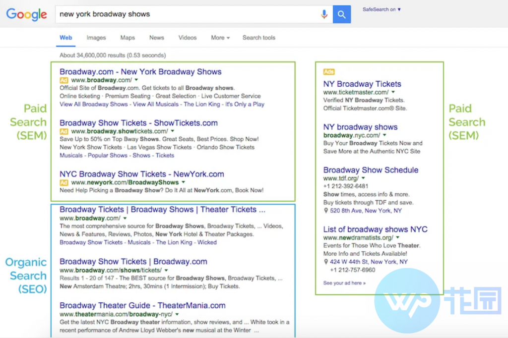The height and width of the screenshot is (338, 508).
Task: Click the Google logo
Action: coord(27,14)
